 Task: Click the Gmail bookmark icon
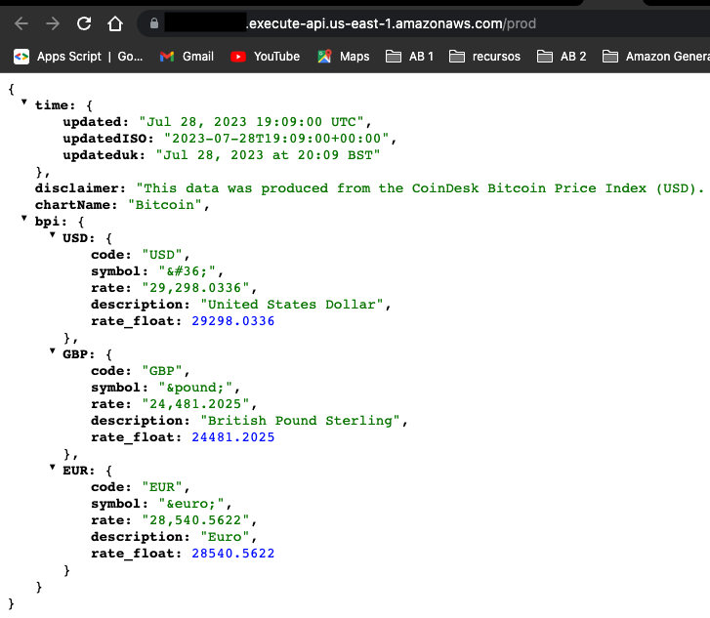pos(167,57)
